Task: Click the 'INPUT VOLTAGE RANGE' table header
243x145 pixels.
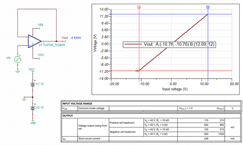Action: (x=77, y=104)
